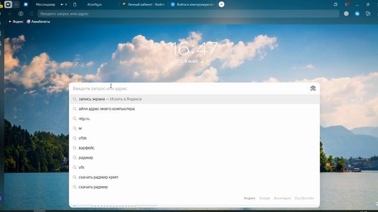Choose the vfk suggestion
The width and height of the screenshot is (378, 212).
(x=194, y=167)
